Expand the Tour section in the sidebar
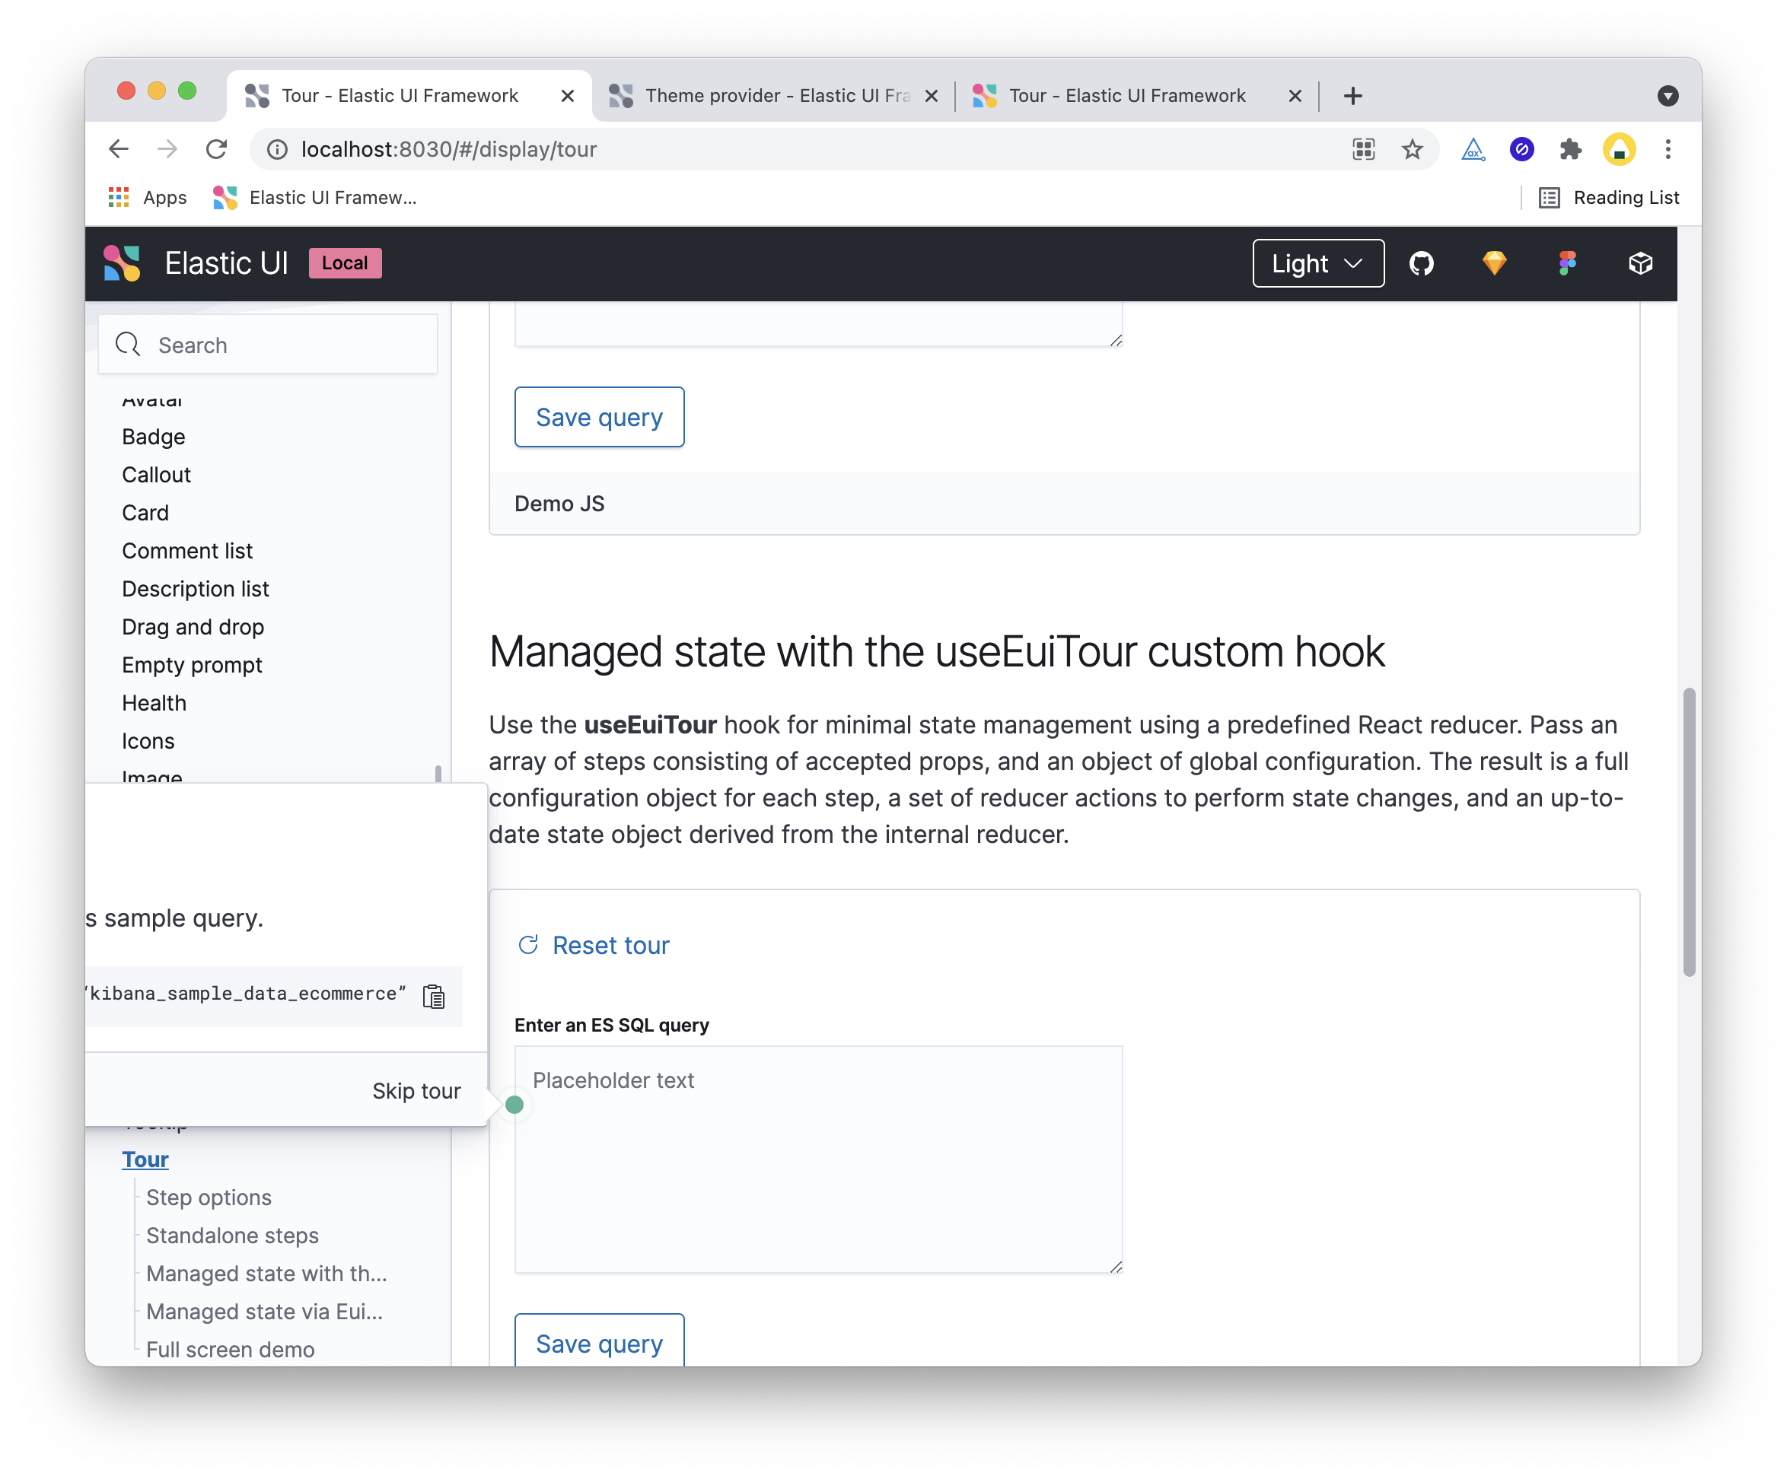 click(145, 1159)
